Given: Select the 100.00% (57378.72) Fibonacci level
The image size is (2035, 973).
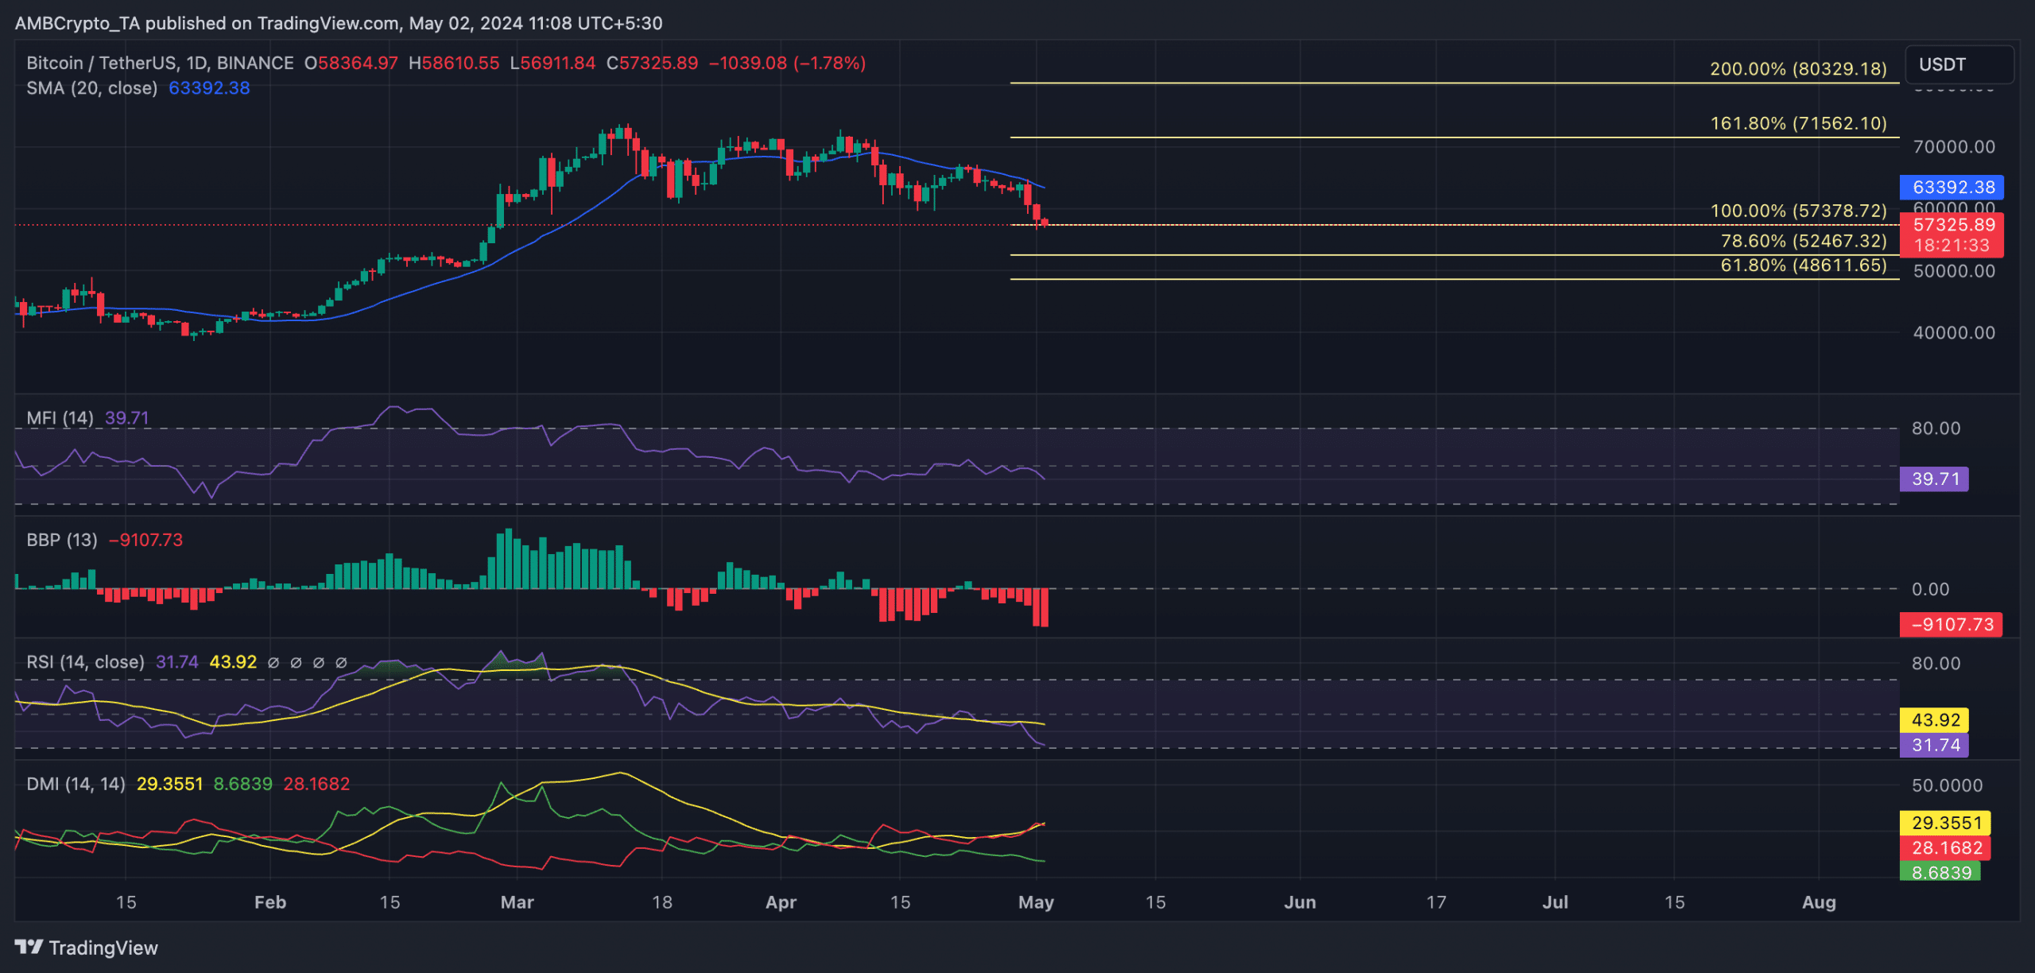Looking at the screenshot, I should click(x=1798, y=211).
